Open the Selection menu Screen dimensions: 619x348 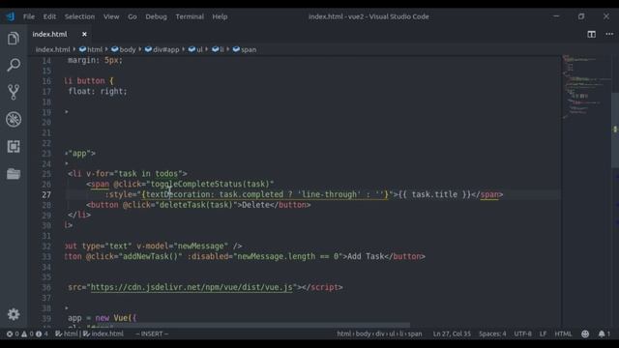coord(79,16)
